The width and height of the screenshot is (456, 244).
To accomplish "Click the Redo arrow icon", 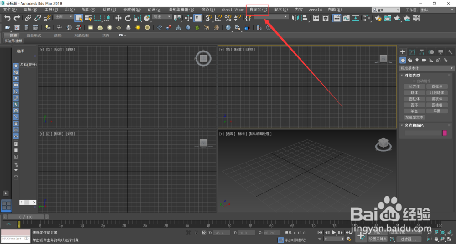I will pyautogui.click(x=17, y=18).
